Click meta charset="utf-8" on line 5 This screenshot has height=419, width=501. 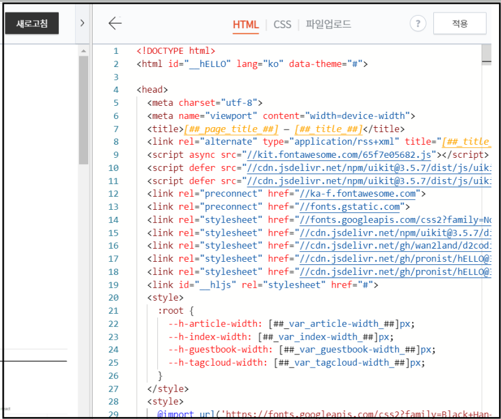205,103
